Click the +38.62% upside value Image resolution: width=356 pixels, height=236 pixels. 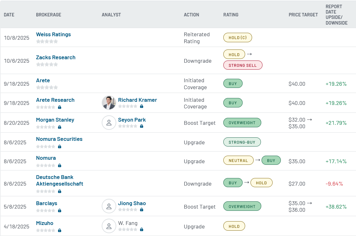[x=336, y=207]
